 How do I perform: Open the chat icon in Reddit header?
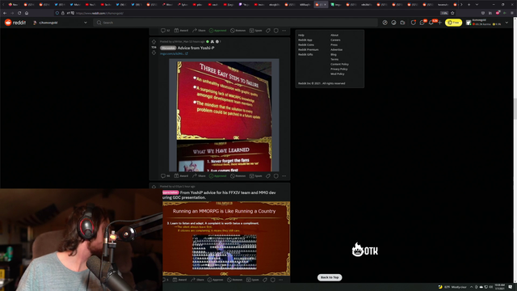(x=422, y=23)
